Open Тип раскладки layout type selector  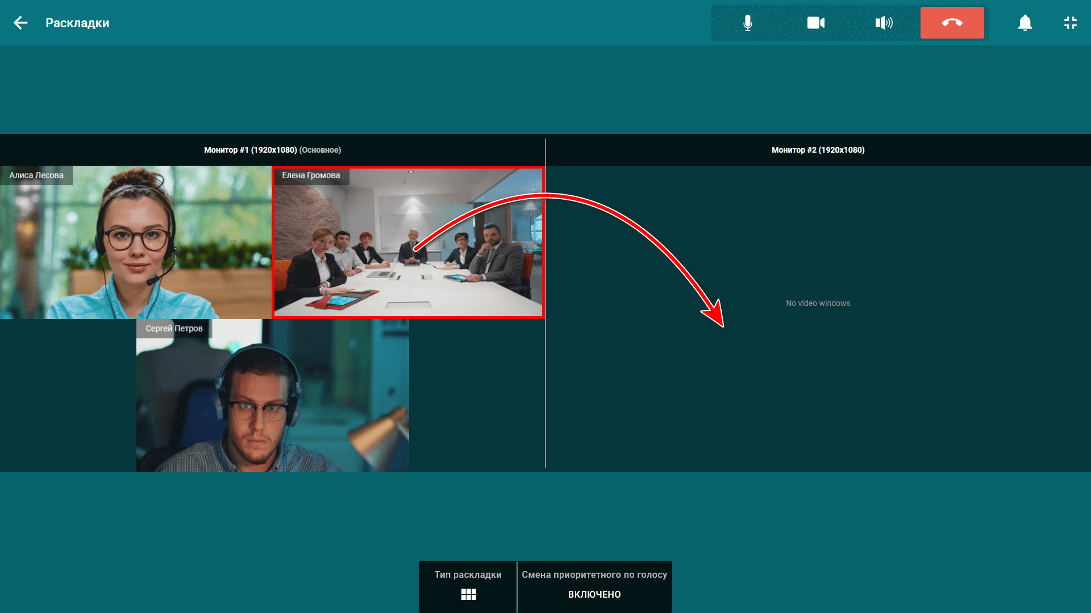pyautogui.click(x=468, y=575)
